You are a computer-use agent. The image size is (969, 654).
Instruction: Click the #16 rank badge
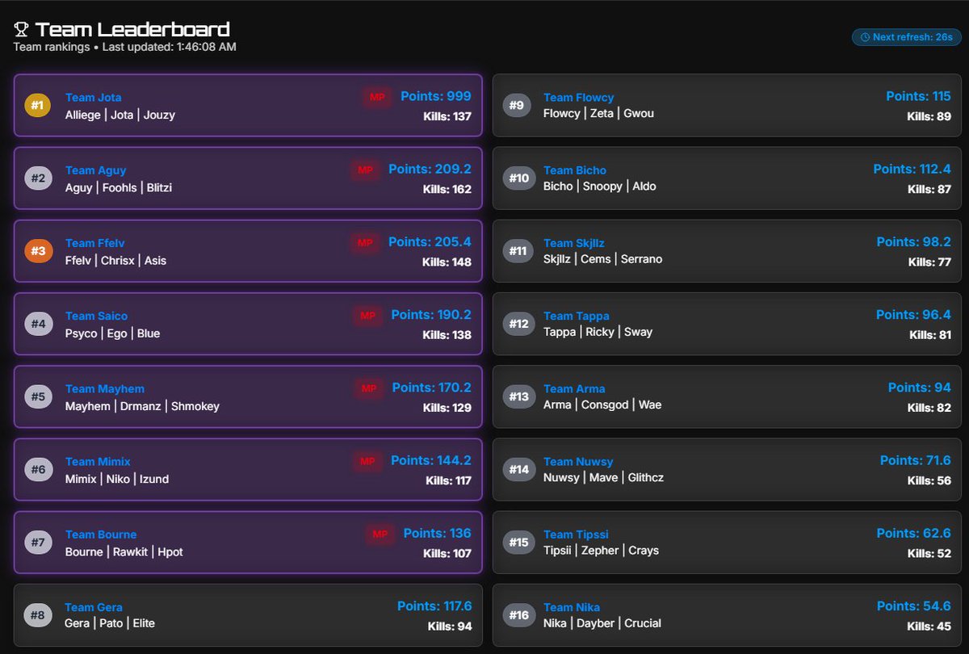pos(518,615)
